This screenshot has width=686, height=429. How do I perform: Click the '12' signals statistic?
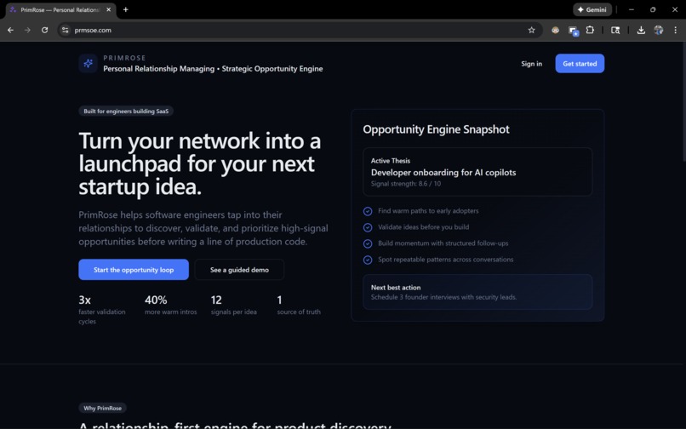(x=216, y=300)
